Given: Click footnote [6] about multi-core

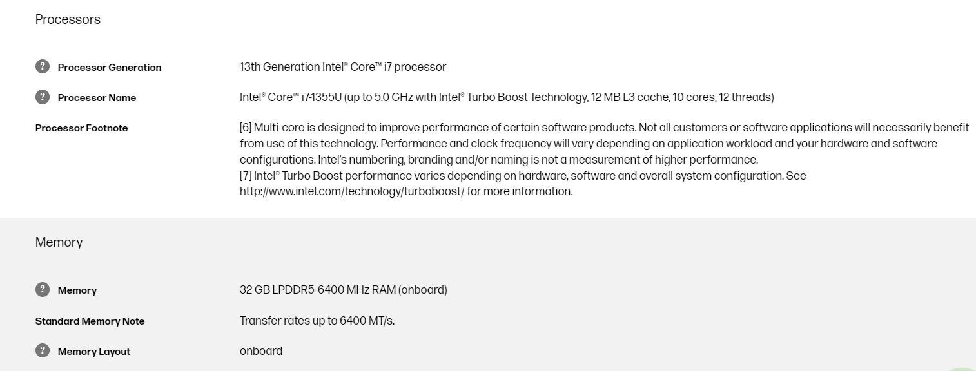Looking at the screenshot, I should (x=605, y=143).
